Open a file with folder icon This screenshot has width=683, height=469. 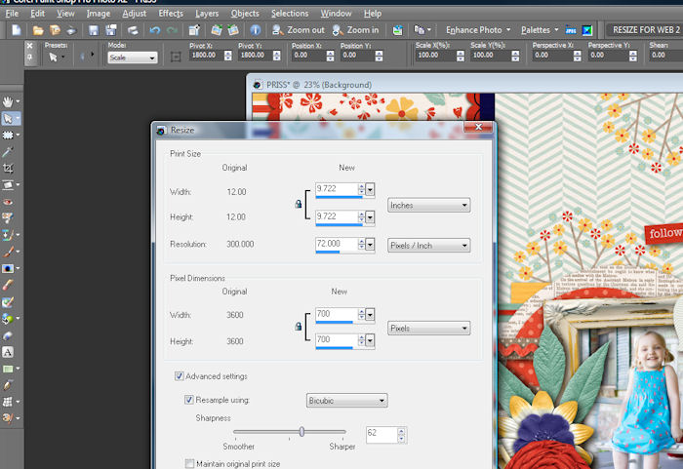(x=38, y=30)
